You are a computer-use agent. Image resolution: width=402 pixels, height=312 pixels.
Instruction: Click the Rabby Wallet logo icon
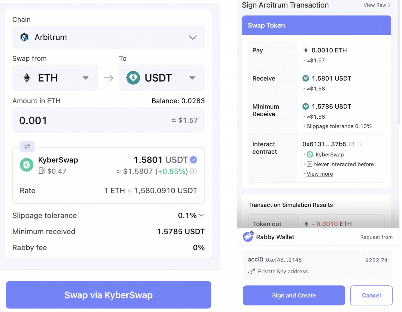(x=248, y=237)
